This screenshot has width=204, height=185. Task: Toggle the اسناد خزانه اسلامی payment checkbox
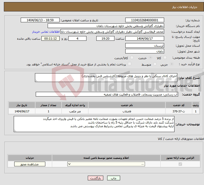point(129,64)
